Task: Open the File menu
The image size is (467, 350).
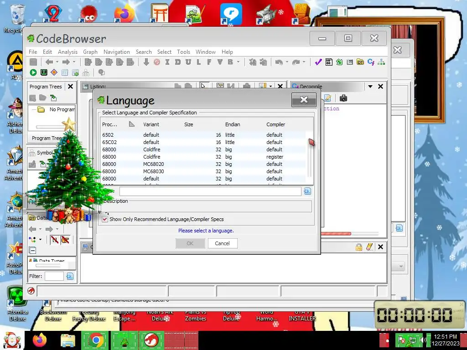Action: click(33, 52)
